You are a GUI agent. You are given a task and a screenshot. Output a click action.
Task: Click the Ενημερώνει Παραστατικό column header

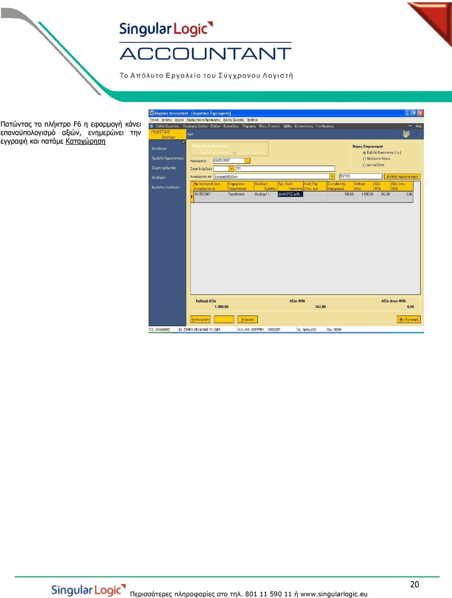(241, 186)
